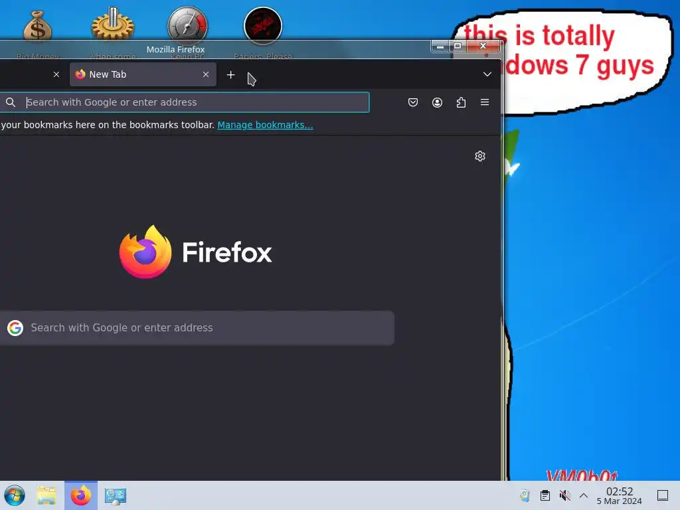Switch to the New Tab tab
This screenshot has height=510, width=680.
point(143,74)
